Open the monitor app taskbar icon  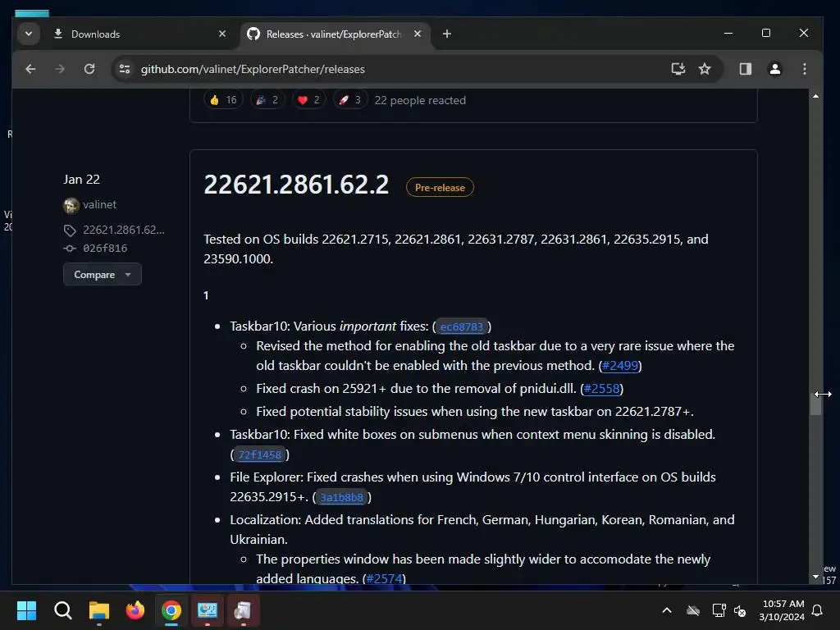(208, 610)
